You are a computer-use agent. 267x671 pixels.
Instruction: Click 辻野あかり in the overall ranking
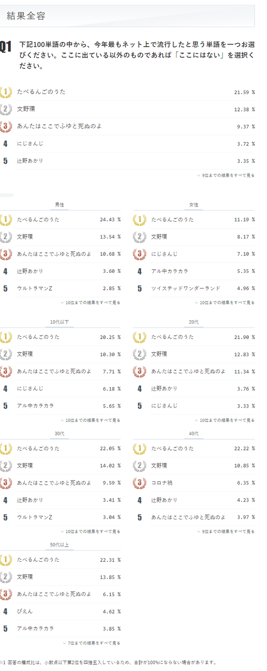[x=30, y=161]
